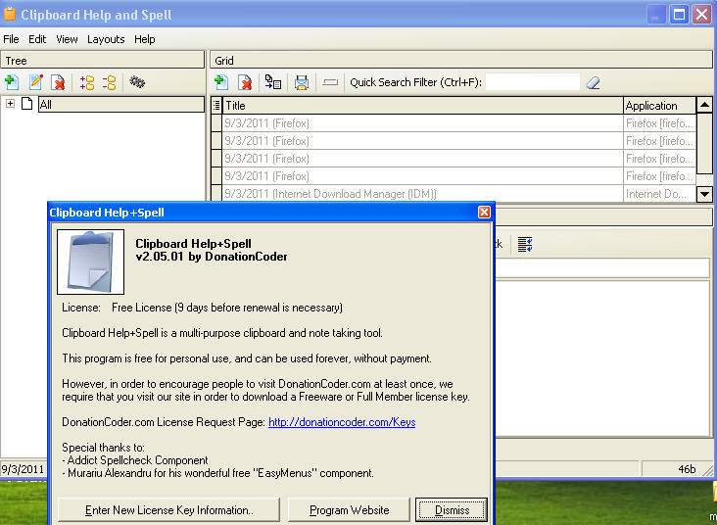Click the small flat bar icon in the Grid toolbar
Screen dimensions: 717x525
tap(330, 82)
